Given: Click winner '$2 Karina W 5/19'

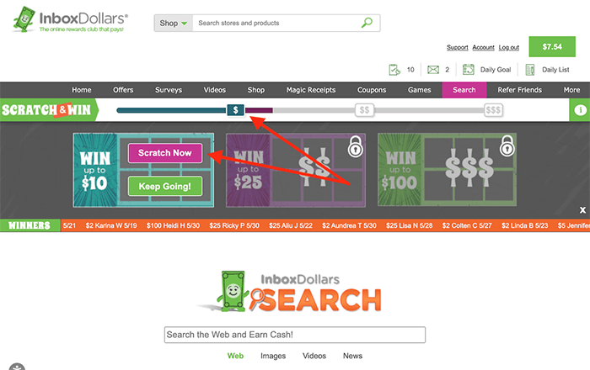Looking at the screenshot, I should (x=111, y=225).
